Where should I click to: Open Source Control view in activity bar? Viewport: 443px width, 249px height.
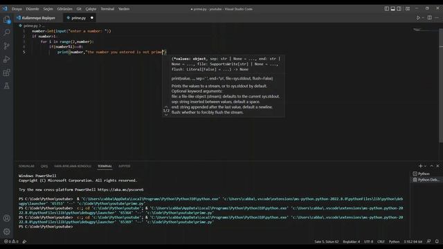click(x=6, y=46)
